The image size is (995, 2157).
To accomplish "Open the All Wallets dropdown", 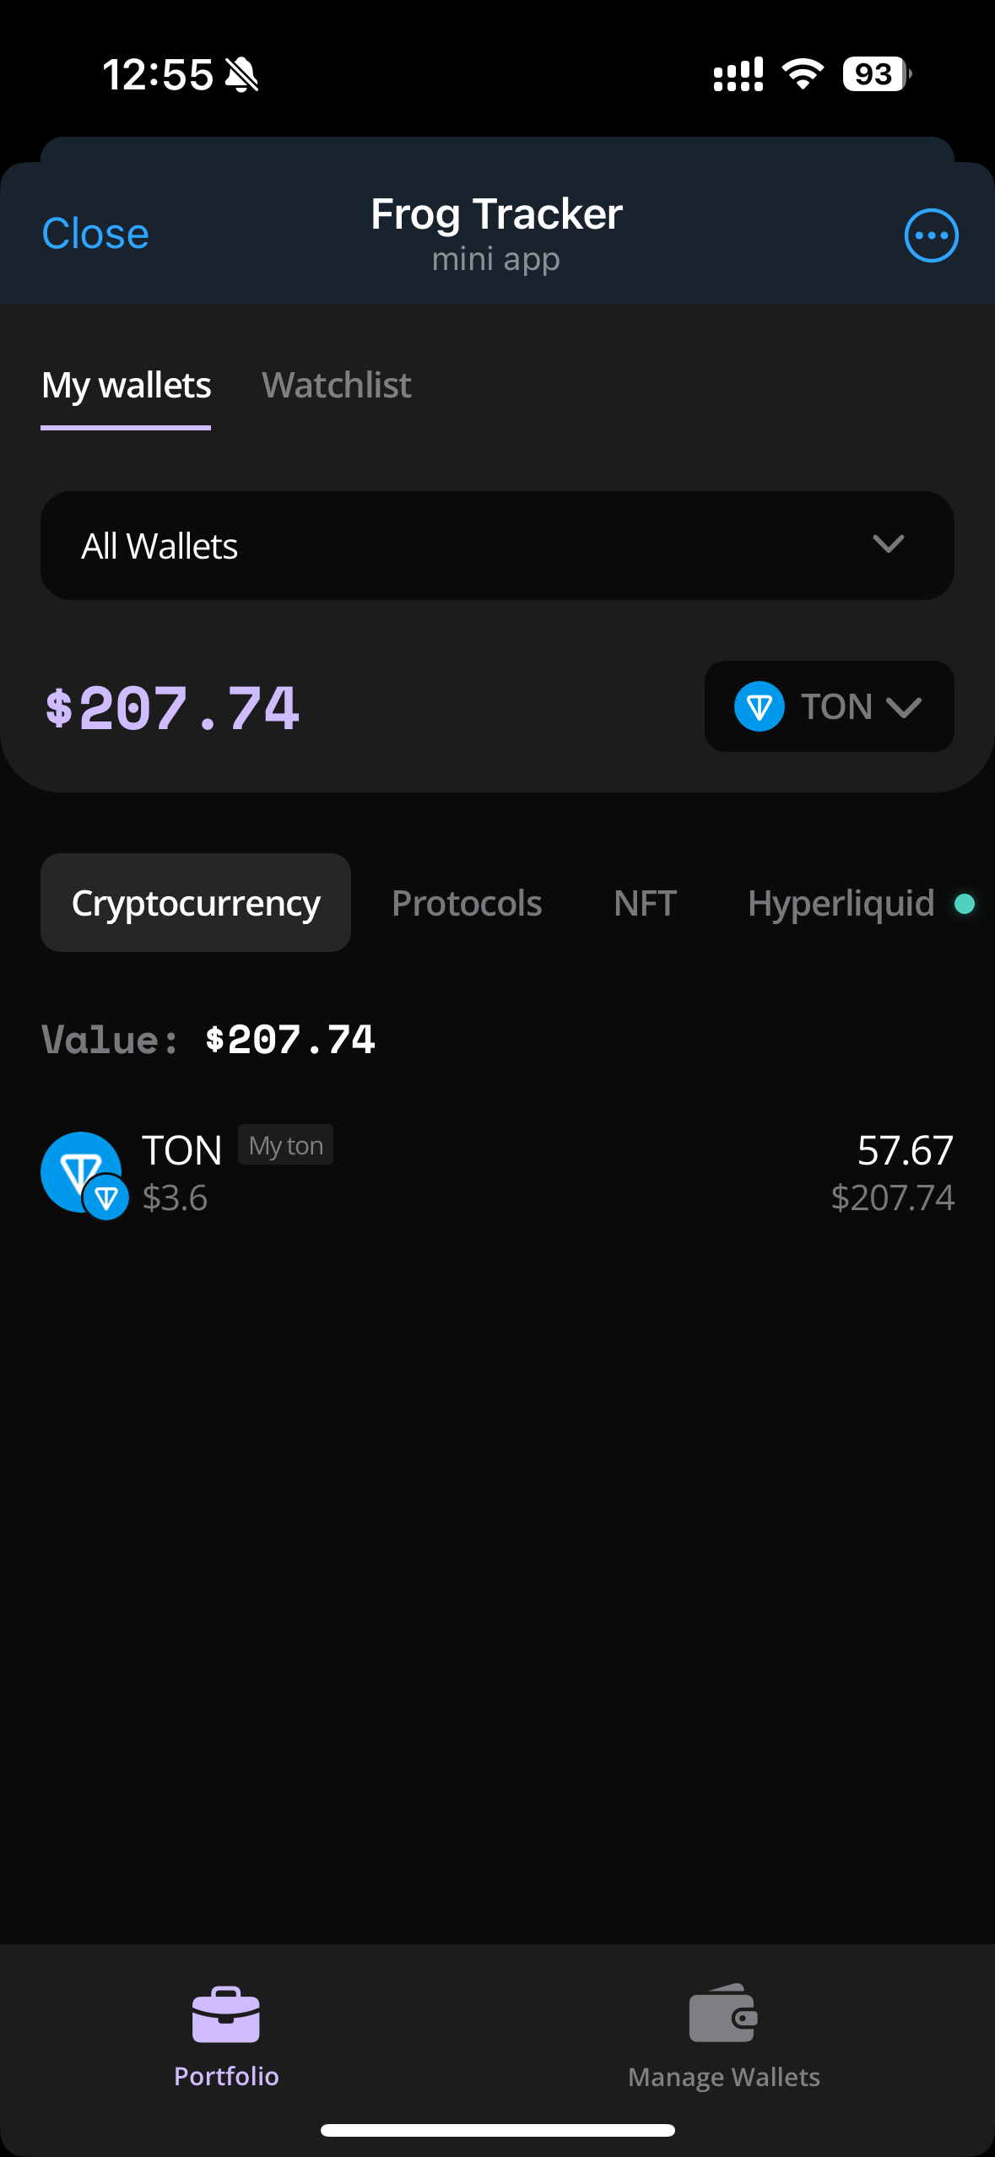I will [497, 546].
